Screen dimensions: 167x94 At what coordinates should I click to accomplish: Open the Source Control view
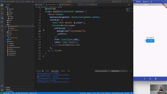(2, 13)
